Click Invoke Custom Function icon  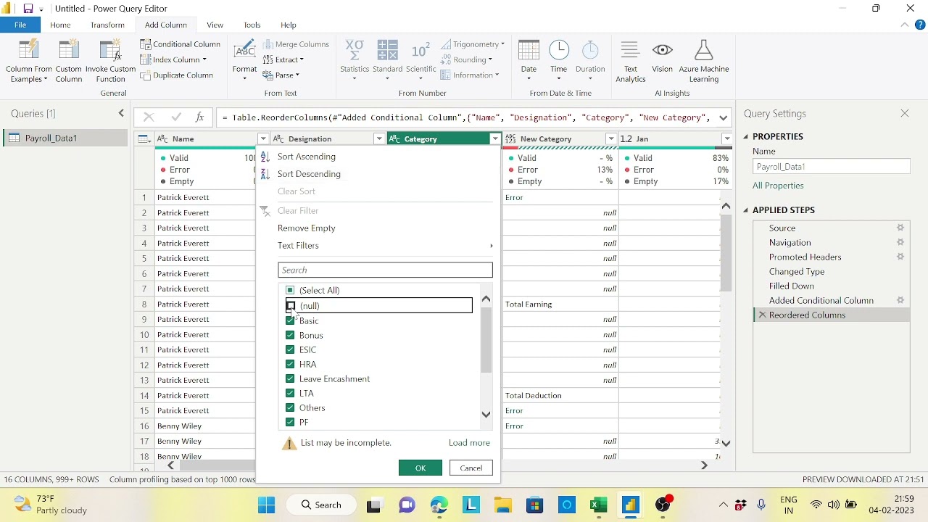pyautogui.click(x=110, y=51)
